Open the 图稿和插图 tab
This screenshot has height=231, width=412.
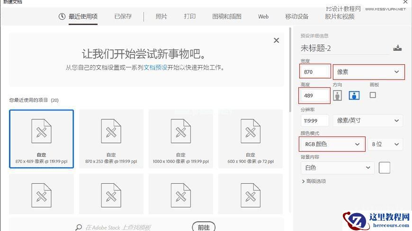coord(227,16)
